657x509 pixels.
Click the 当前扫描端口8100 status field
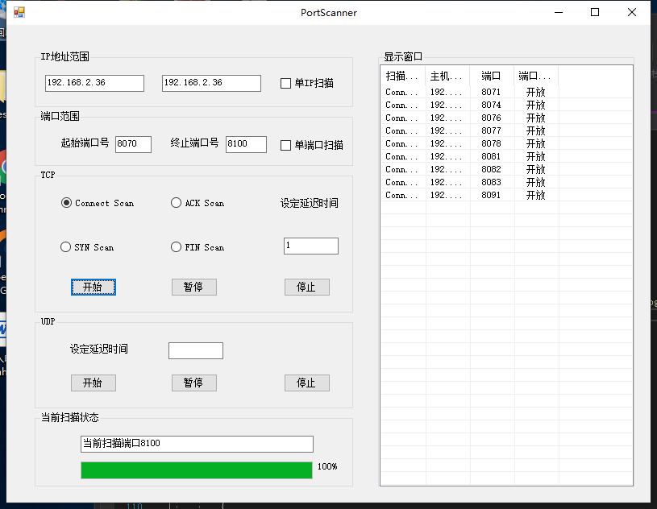197,444
